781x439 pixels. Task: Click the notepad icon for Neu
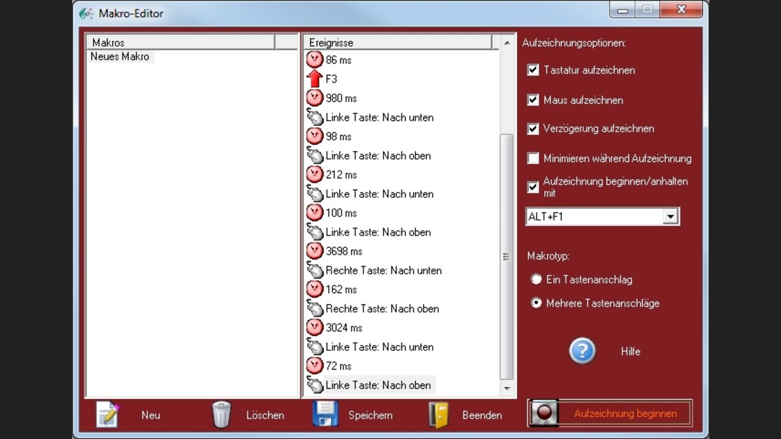point(108,415)
